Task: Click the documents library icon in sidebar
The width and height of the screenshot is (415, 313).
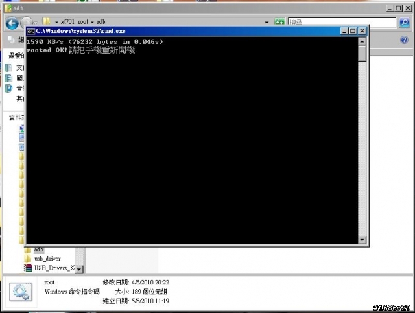Action: (8, 68)
